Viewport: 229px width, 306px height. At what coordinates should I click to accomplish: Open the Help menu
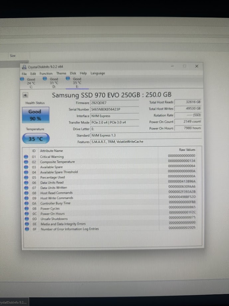[x=83, y=73]
